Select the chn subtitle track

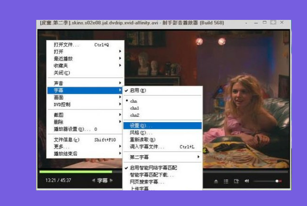[x=134, y=101]
